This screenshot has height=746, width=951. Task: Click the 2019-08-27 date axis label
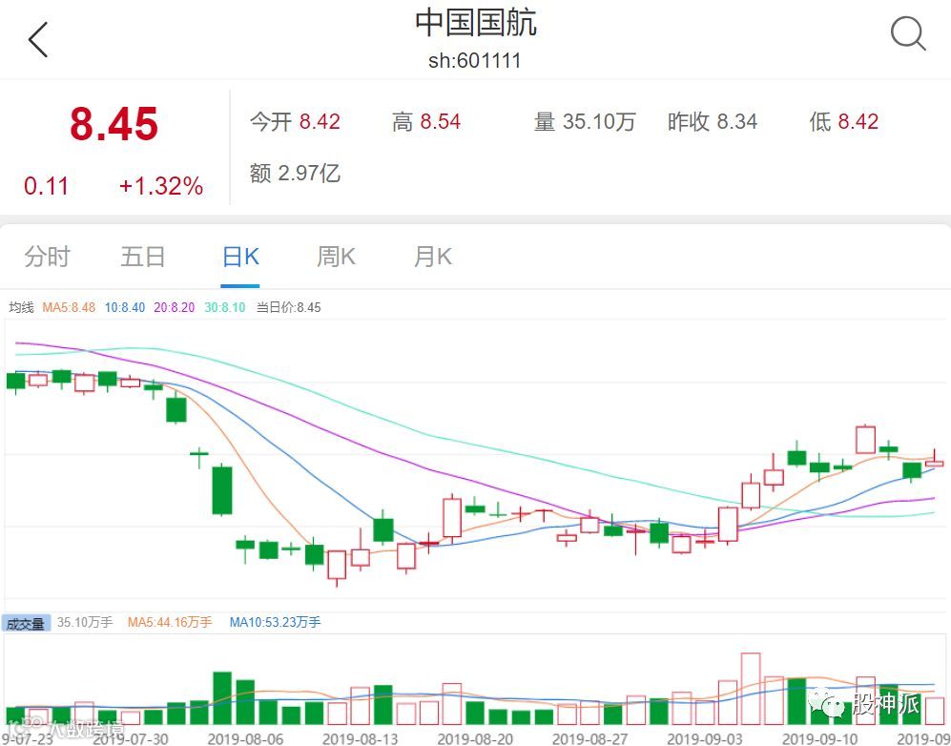pos(589,738)
